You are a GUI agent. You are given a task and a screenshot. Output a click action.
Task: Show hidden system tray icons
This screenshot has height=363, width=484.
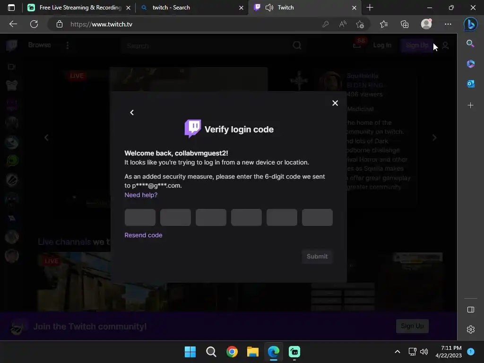coord(398,352)
